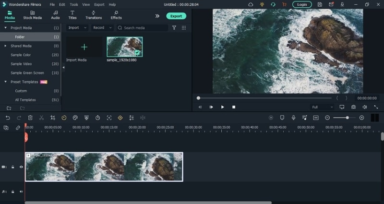Toggle lock on video track 1

pyautogui.click(x=13, y=167)
